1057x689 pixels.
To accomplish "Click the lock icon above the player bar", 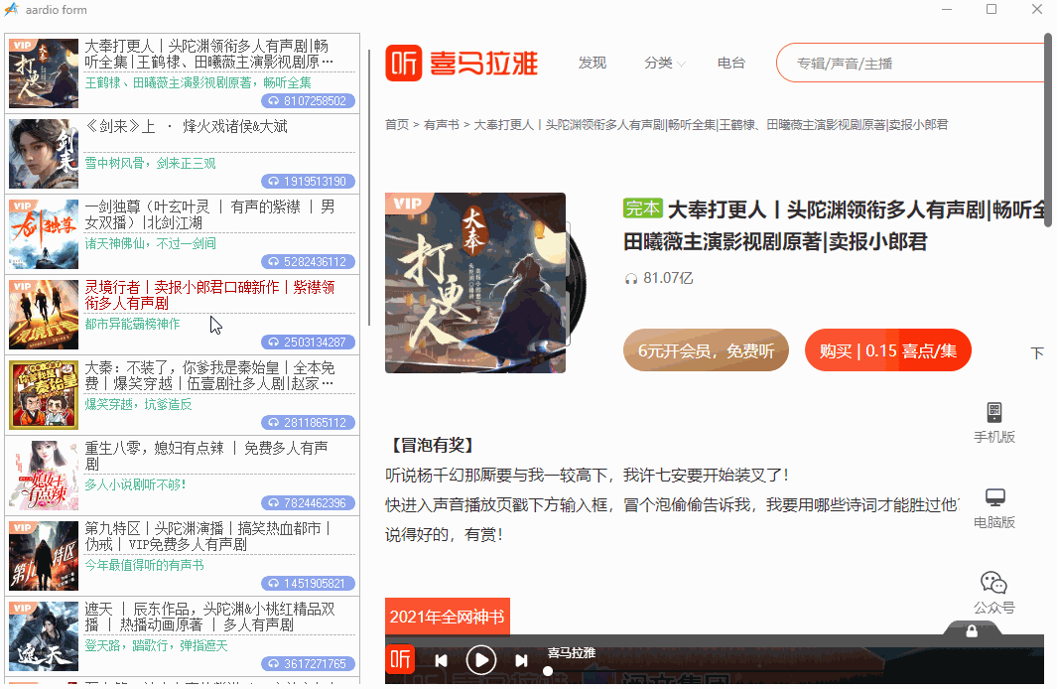I will 972,631.
